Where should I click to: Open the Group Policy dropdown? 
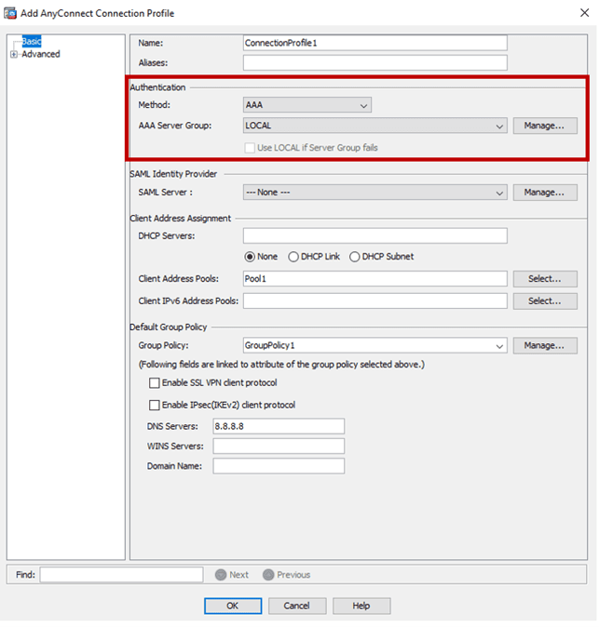[x=500, y=345]
